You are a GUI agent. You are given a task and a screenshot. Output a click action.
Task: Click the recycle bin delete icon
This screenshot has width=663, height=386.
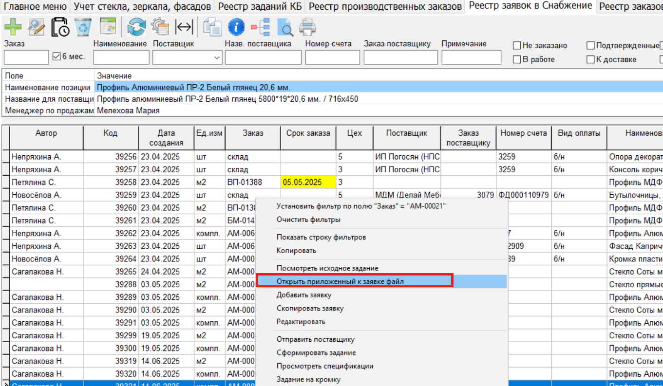click(83, 27)
